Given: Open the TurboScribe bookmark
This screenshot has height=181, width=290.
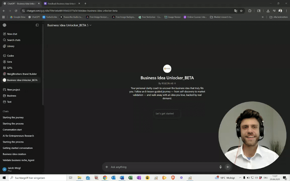Looking at the screenshot, I should click(x=50, y=17).
